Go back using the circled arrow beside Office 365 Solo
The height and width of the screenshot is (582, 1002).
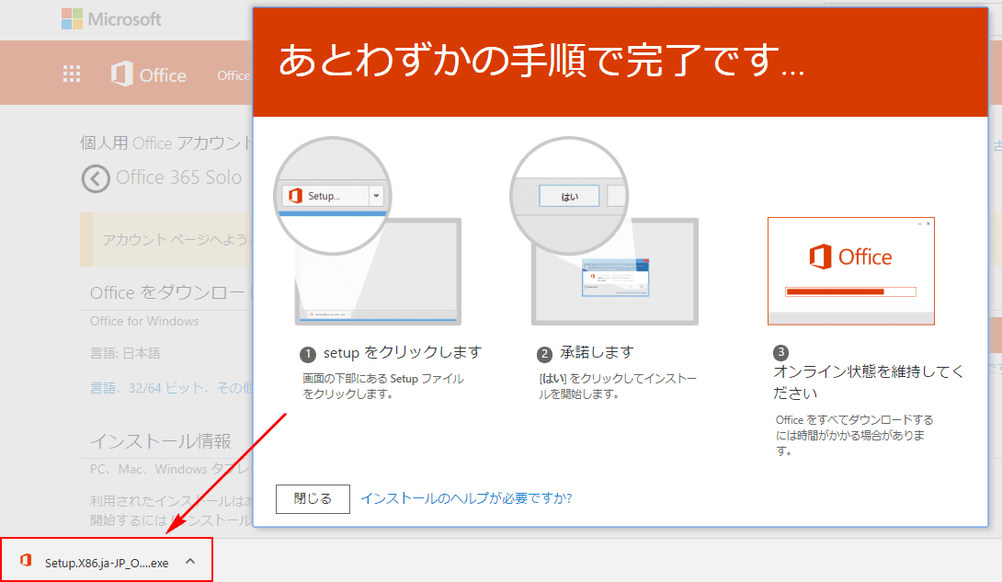pos(96,179)
